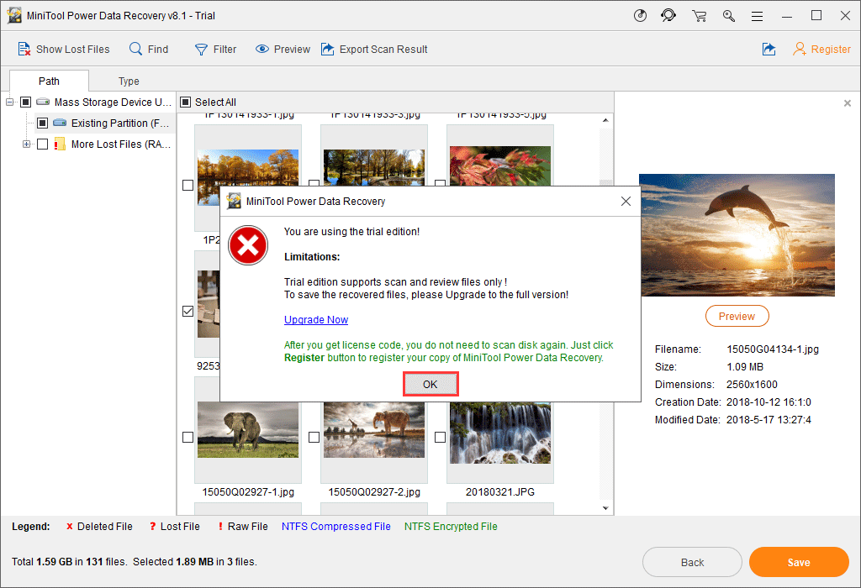The height and width of the screenshot is (588, 861).
Task: Click the Mass Storage Device drive icon
Action: [43, 102]
